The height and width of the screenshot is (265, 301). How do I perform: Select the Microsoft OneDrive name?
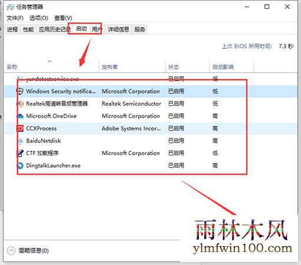click(x=51, y=116)
